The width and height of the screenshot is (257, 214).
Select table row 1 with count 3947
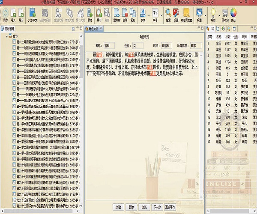tap(231, 44)
